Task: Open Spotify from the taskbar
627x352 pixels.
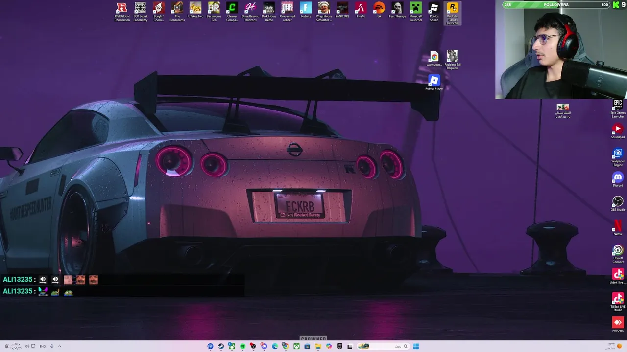Action: (242, 346)
